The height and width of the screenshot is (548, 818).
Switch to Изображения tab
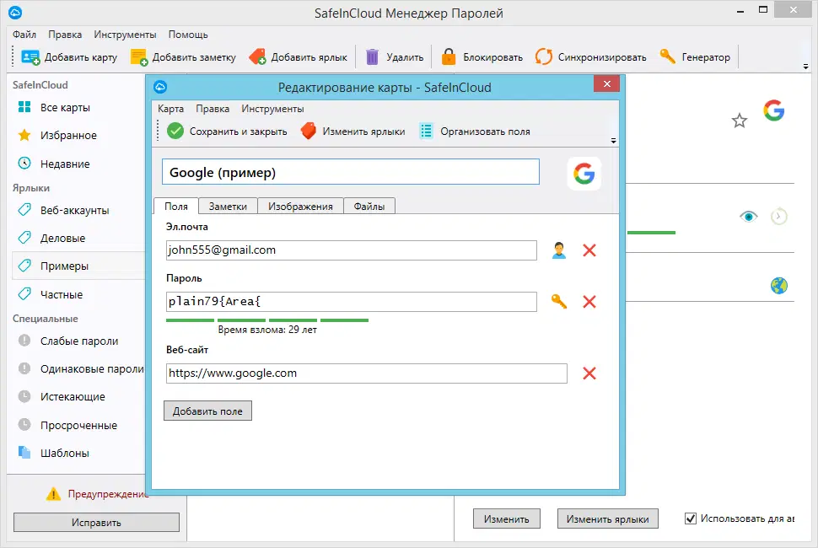click(300, 206)
